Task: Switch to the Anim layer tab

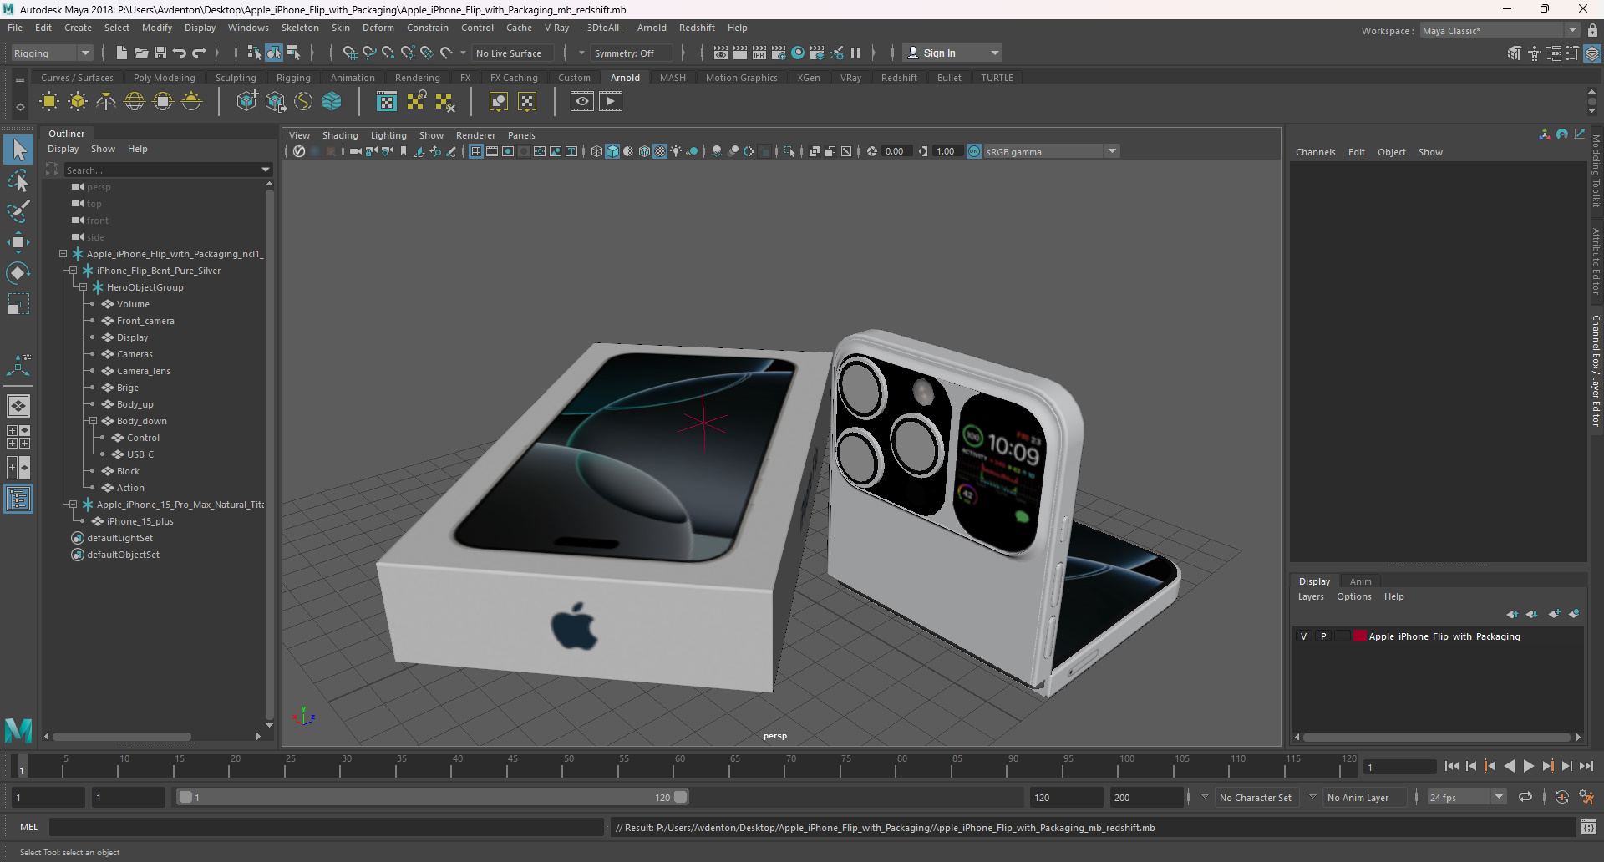Action: (x=1360, y=581)
